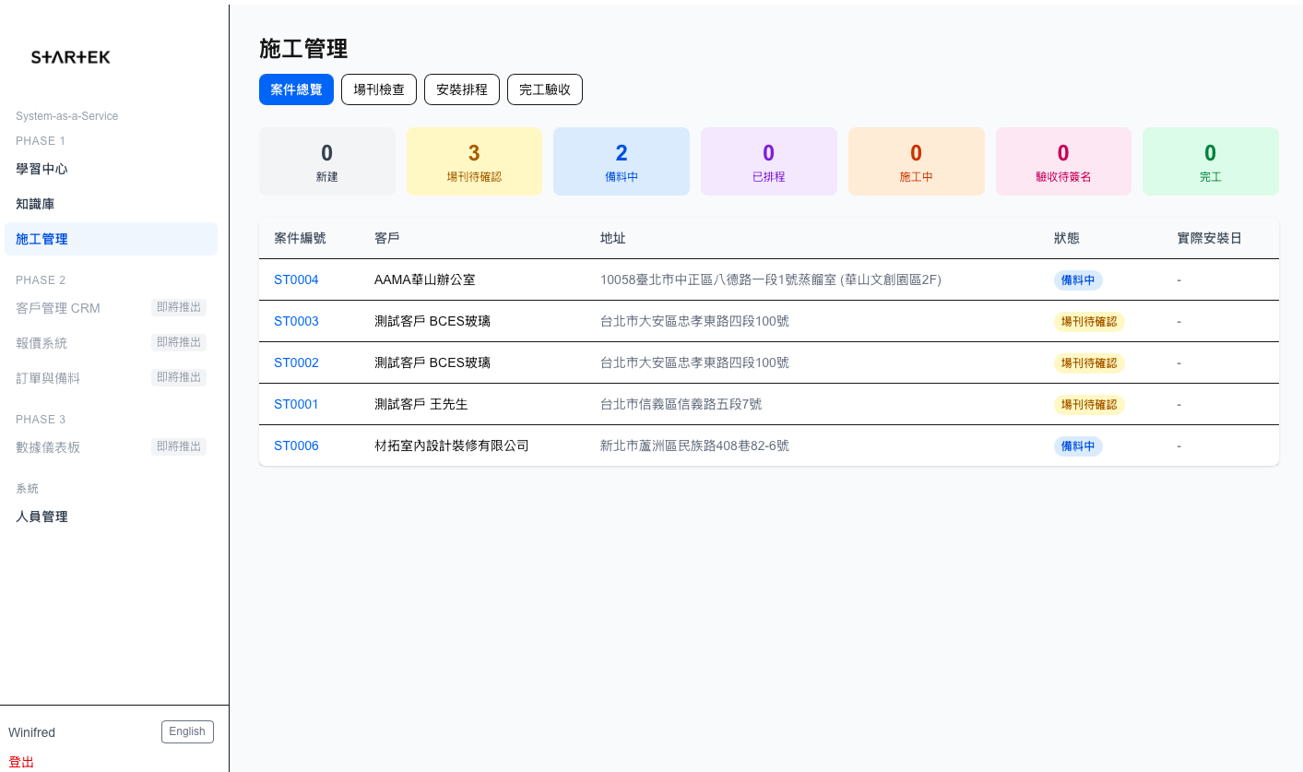This screenshot has height=772, width=1303.
Task: Open 人員管理 under 系統
Action: point(41,517)
